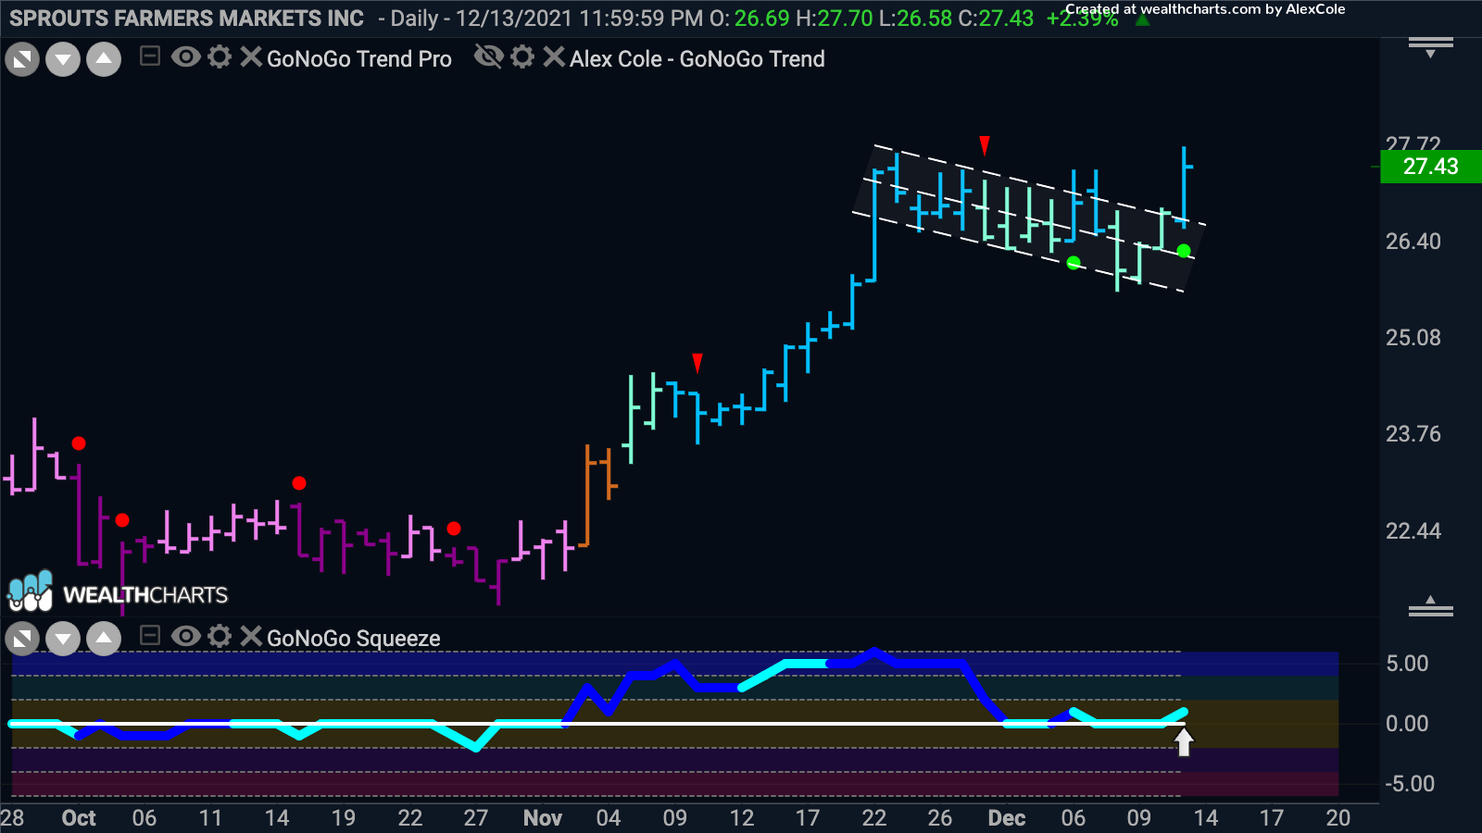Image resolution: width=1482 pixels, height=833 pixels.
Task: Move the price chart pane up
Action: [x=104, y=60]
